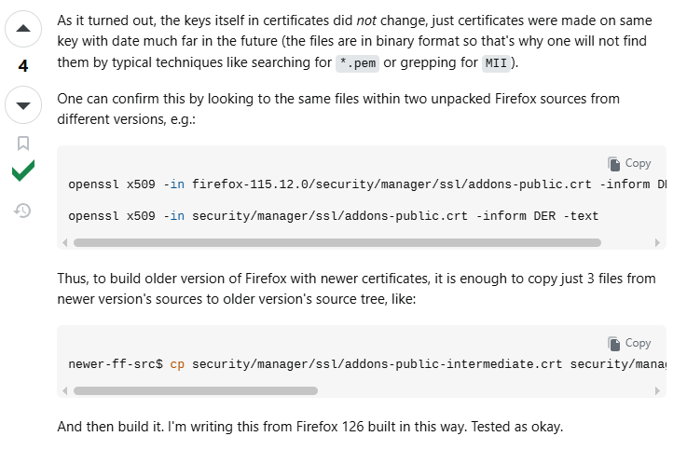This screenshot has height=450, width=687.
Task: Click the green accepted-answer checkmark
Action: (x=23, y=171)
